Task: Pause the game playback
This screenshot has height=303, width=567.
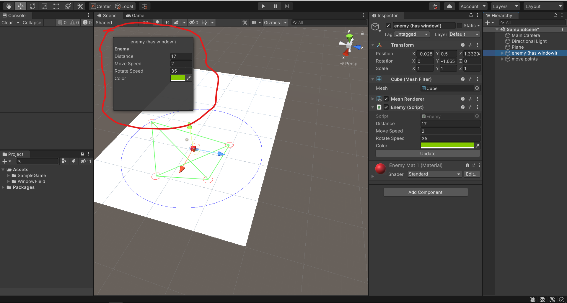Action: click(275, 6)
